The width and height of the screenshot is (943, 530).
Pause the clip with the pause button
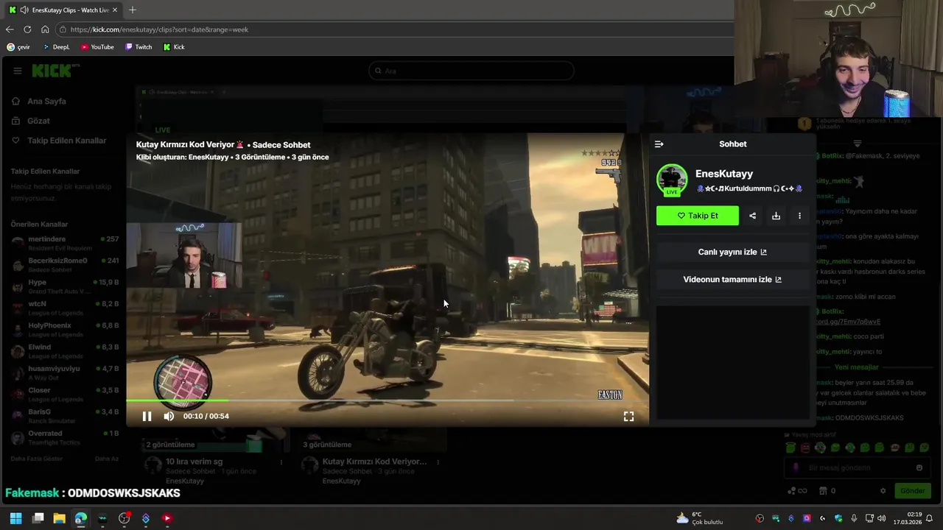click(x=147, y=417)
